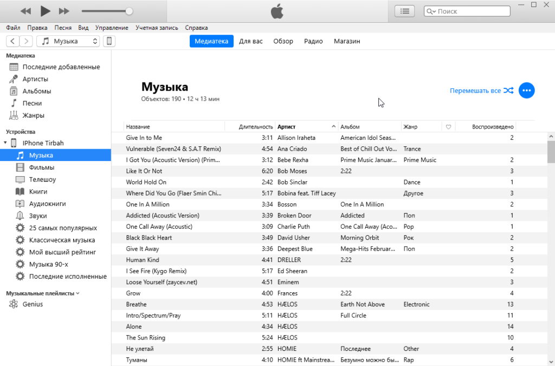Switch to the Радио tab
The width and height of the screenshot is (555, 366).
pyautogui.click(x=313, y=41)
